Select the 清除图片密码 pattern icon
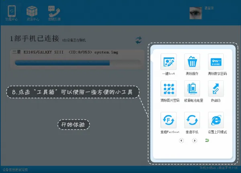The image size is (241, 173). pyautogui.click(x=168, y=89)
